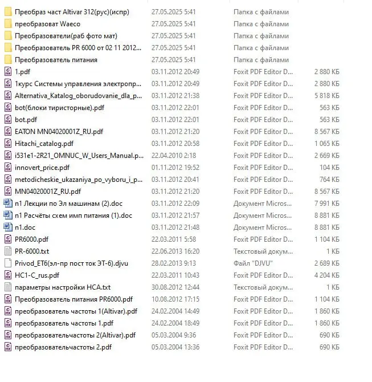Viewport: 372px width, 382px height.
Task: Select file name PR6000.pdf
Action: point(32,239)
